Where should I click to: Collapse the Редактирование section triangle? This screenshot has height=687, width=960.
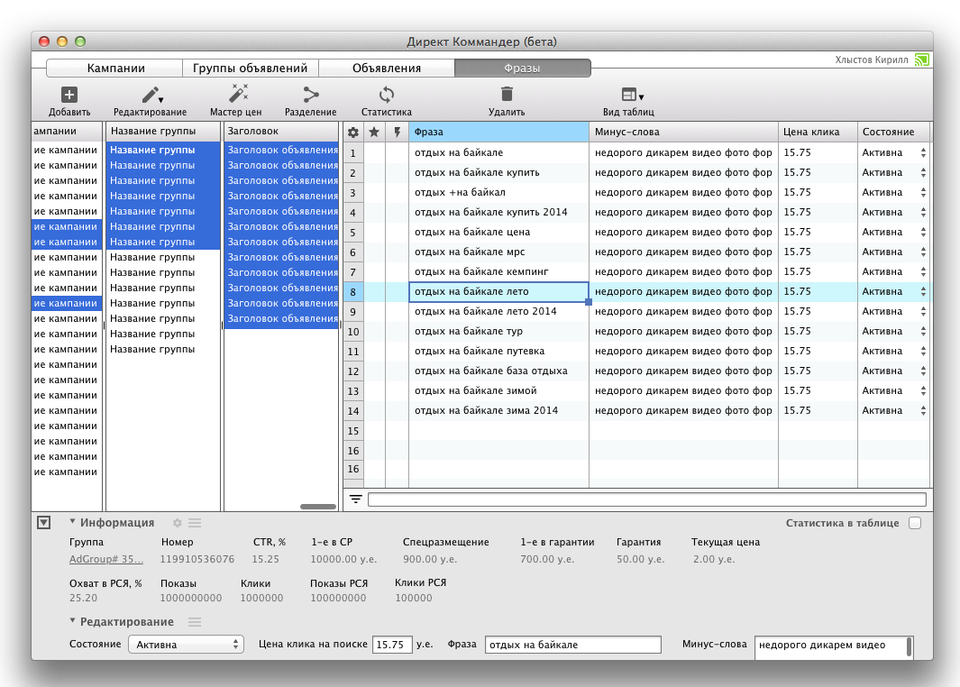(73, 621)
